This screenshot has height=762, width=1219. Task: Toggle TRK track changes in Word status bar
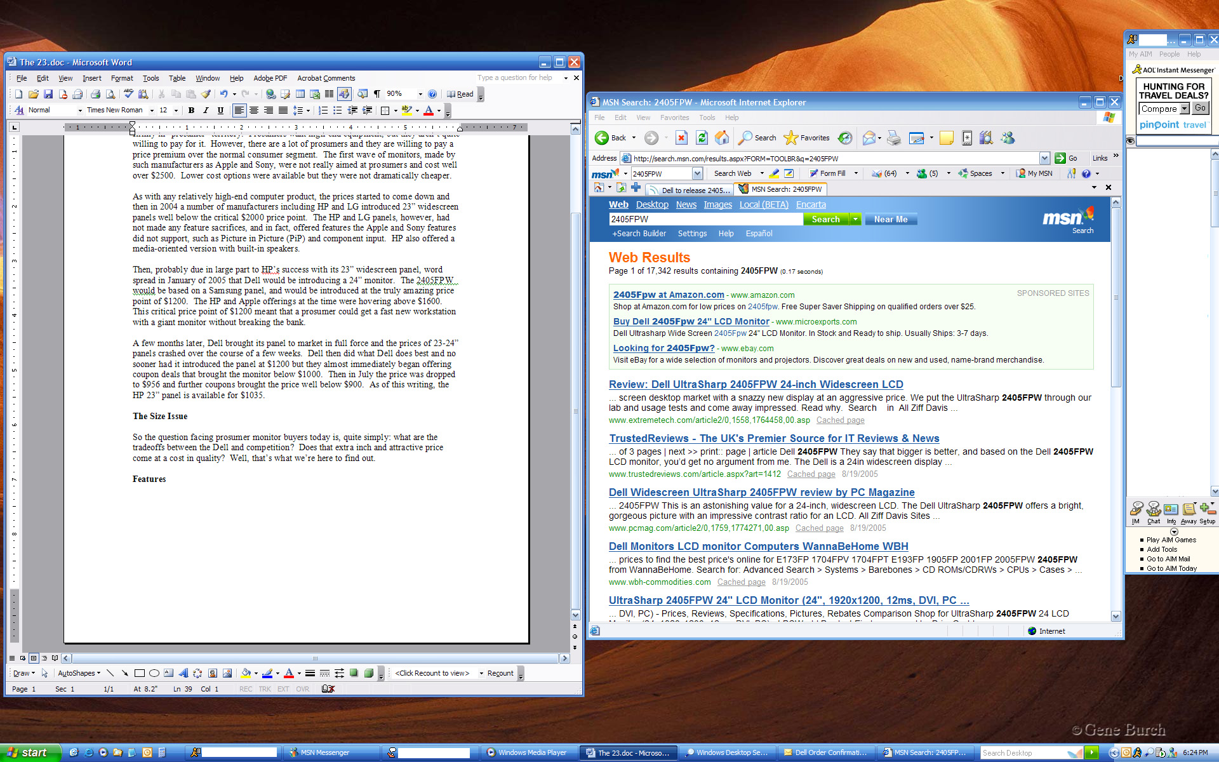click(x=265, y=689)
